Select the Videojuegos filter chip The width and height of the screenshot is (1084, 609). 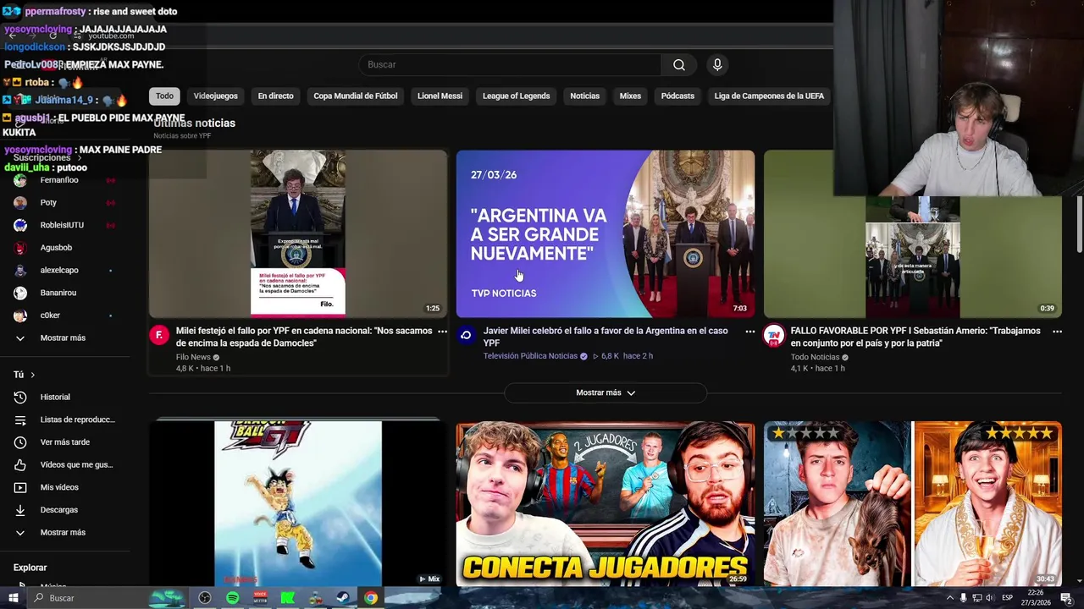coord(216,96)
